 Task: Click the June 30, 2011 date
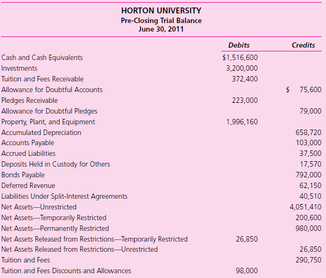click(x=161, y=29)
